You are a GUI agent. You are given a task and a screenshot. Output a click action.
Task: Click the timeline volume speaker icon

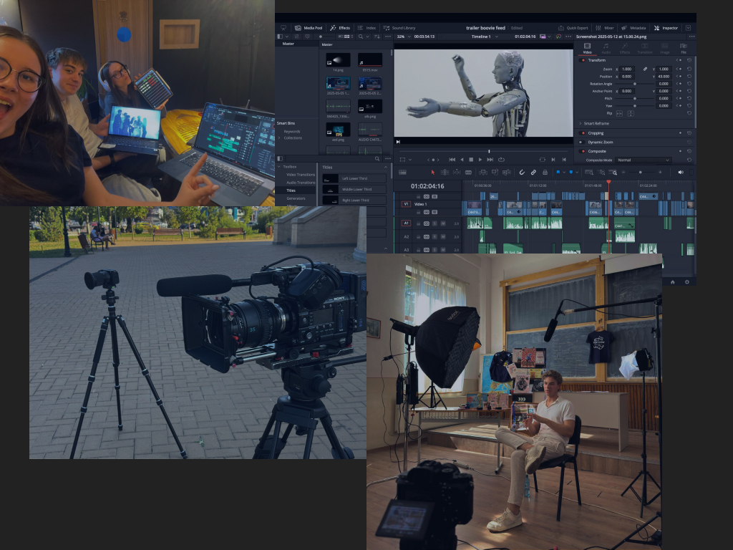[681, 173]
